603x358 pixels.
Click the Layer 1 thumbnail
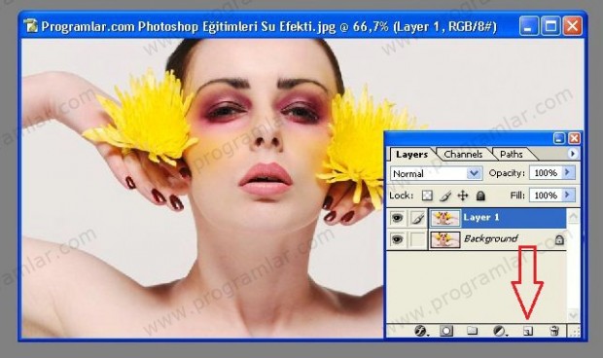pos(444,218)
